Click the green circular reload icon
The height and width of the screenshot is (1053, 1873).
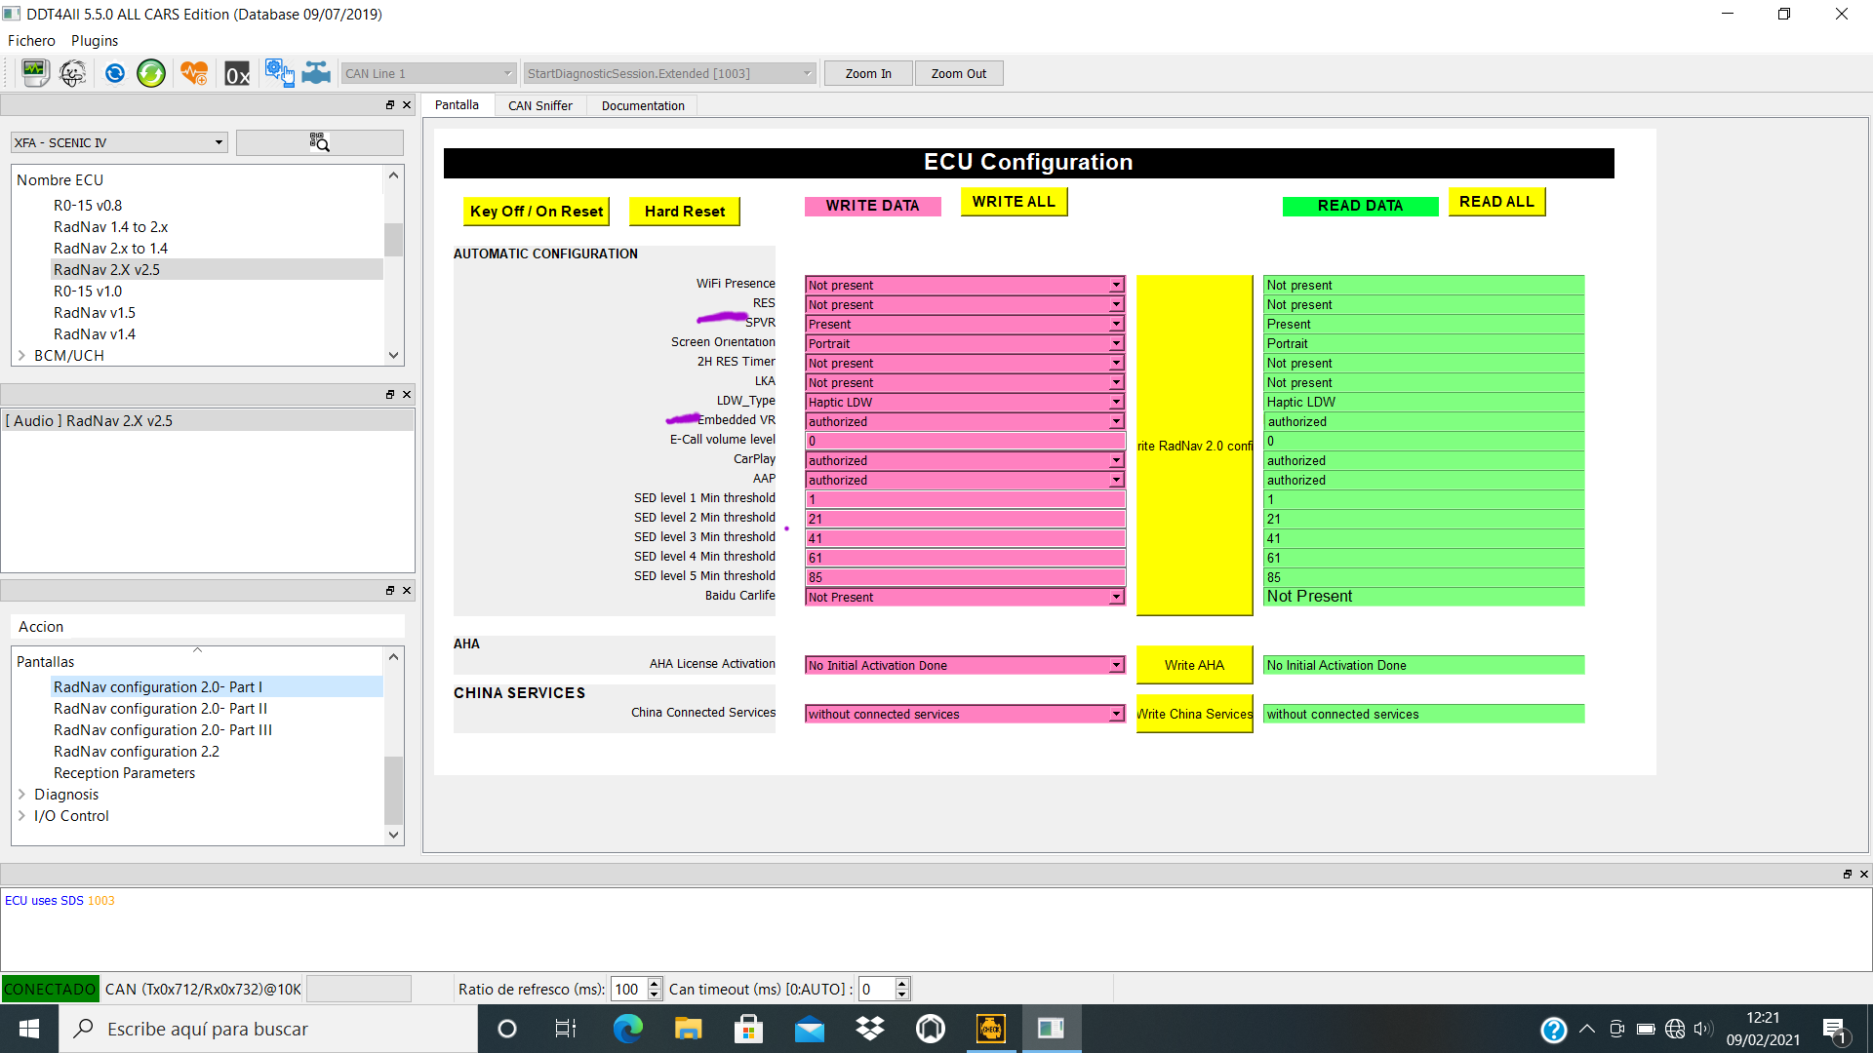151,73
